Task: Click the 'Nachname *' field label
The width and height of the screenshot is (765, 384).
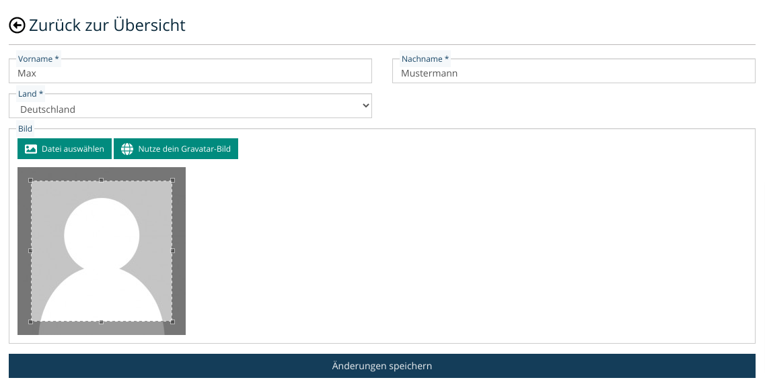Action: point(425,59)
